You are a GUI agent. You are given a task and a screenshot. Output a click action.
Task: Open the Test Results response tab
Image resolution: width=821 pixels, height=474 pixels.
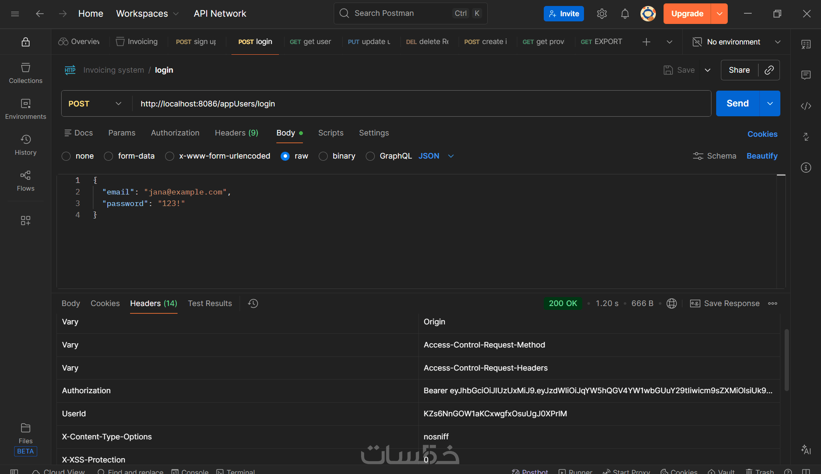pos(210,303)
